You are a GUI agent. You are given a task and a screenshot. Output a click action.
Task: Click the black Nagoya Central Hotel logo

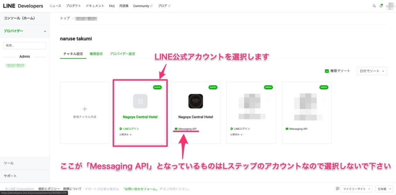[196, 101]
